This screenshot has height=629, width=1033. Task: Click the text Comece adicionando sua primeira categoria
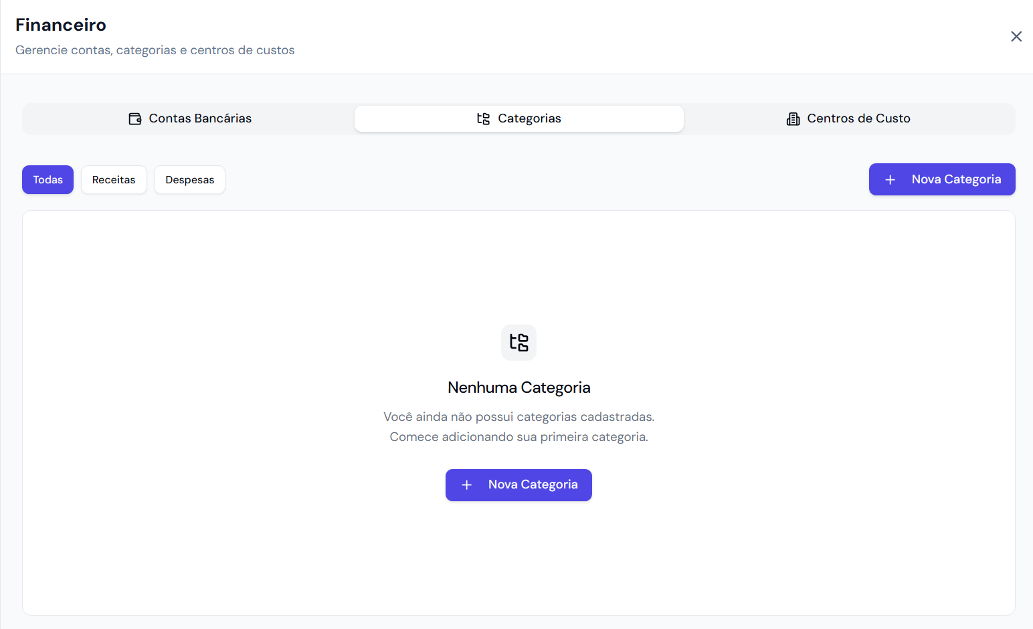(519, 437)
